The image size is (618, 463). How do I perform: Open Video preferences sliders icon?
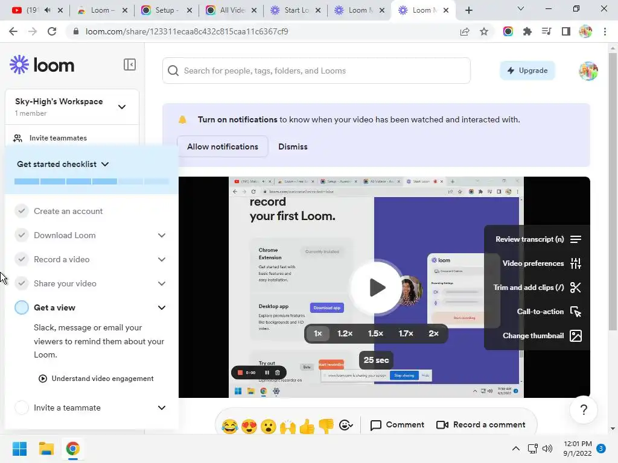[x=575, y=263]
